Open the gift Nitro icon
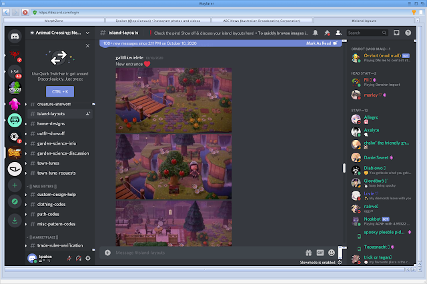Image resolution: width=427 pixels, height=284 pixels. (308, 253)
